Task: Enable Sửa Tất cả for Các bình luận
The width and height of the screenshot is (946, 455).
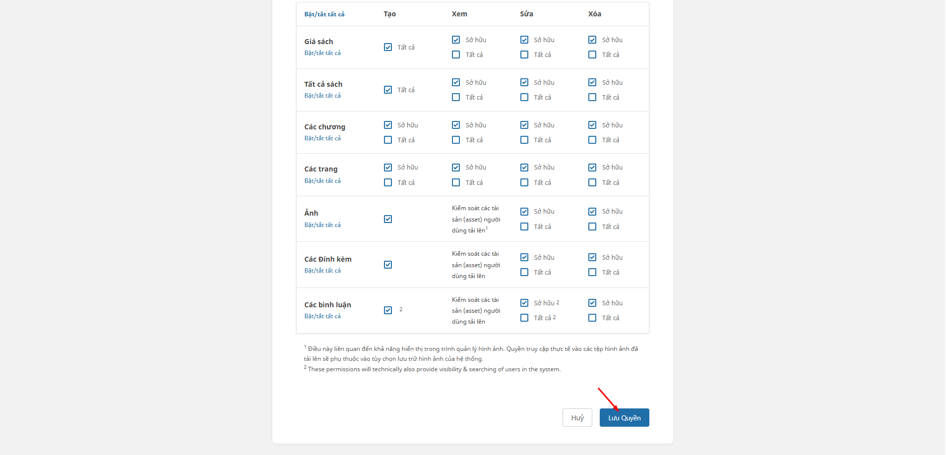Action: [x=524, y=318]
